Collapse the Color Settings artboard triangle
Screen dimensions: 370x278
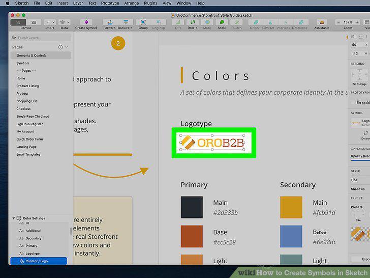13,218
